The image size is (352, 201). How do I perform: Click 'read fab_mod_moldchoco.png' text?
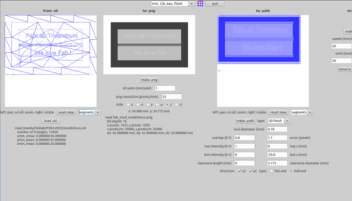point(128,117)
